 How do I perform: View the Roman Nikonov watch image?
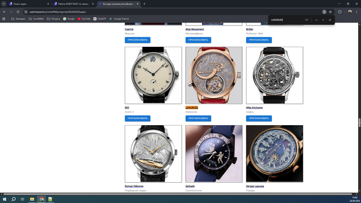point(153,154)
